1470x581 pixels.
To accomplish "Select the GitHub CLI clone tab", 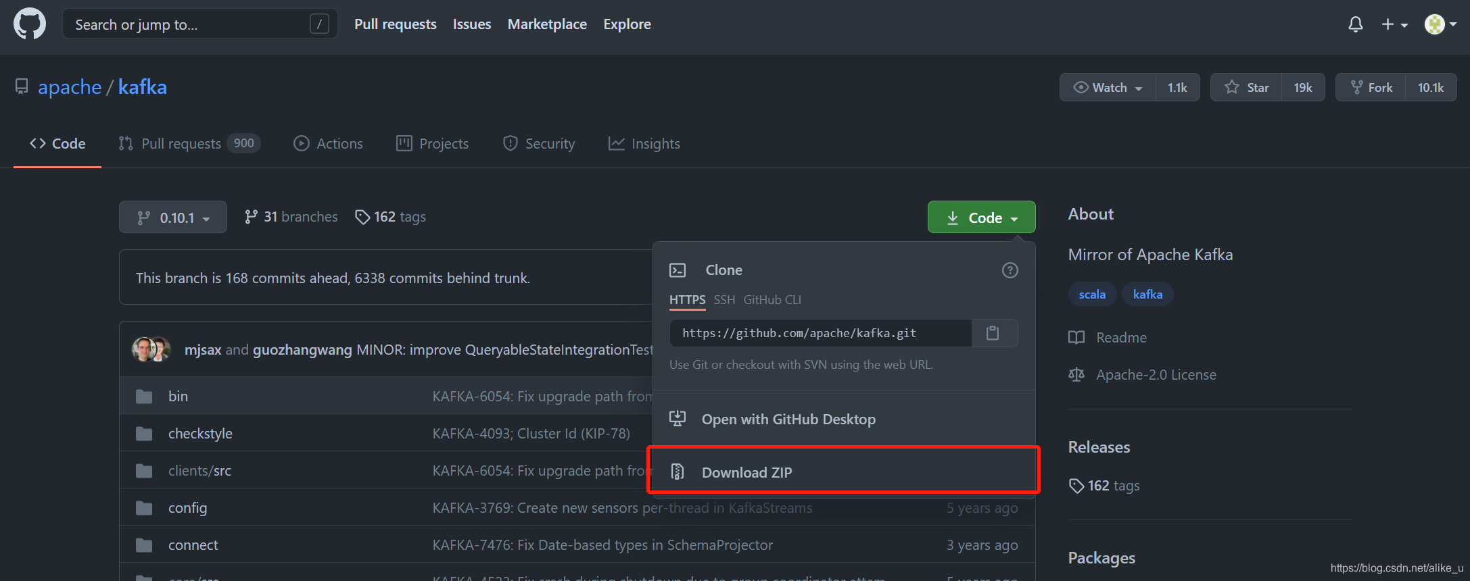I will pos(772,300).
